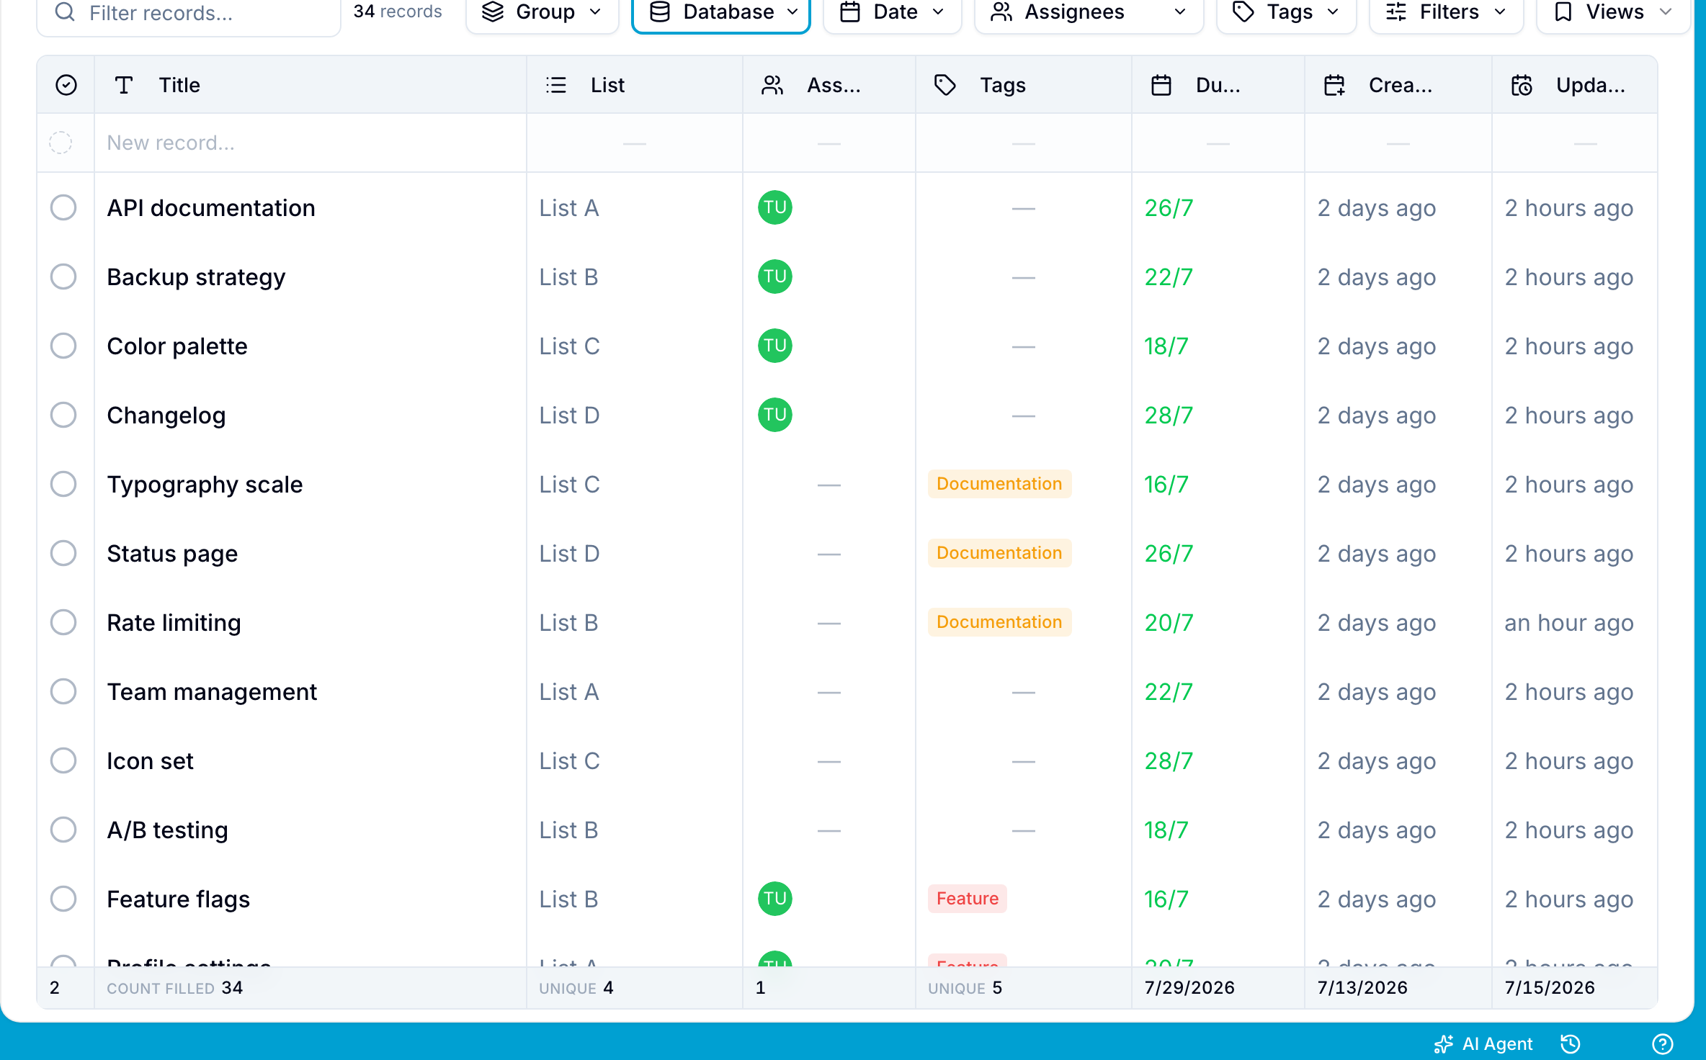Click the List column header icon
Image resolution: width=1706 pixels, height=1060 pixels.
coord(555,85)
